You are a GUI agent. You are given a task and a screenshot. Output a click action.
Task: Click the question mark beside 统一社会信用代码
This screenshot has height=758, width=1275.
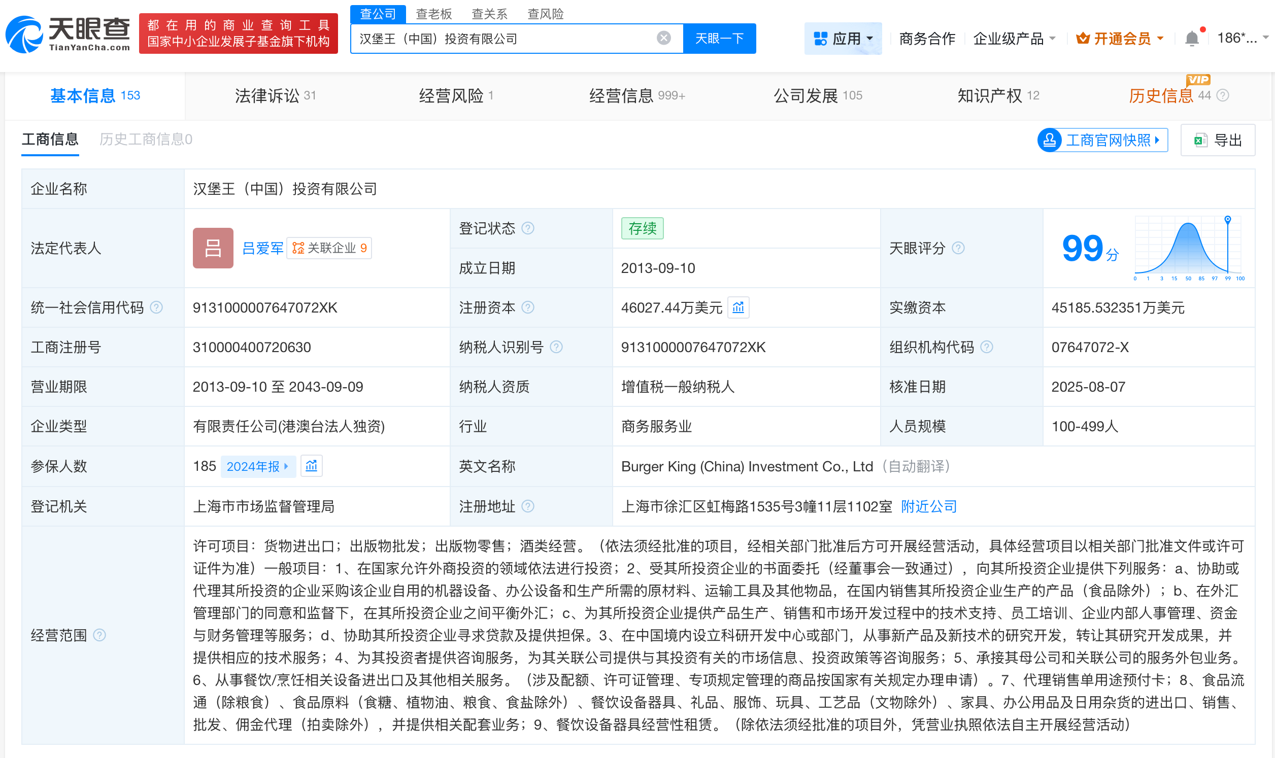(157, 307)
